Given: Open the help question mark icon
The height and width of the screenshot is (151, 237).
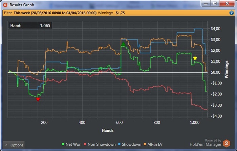Looking at the screenshot, I should (231, 13).
